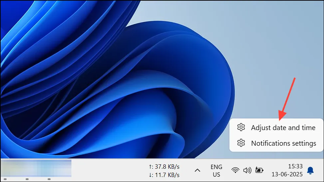Choose Adjust date and time menu entry
This screenshot has width=324, height=182.
tap(276, 127)
